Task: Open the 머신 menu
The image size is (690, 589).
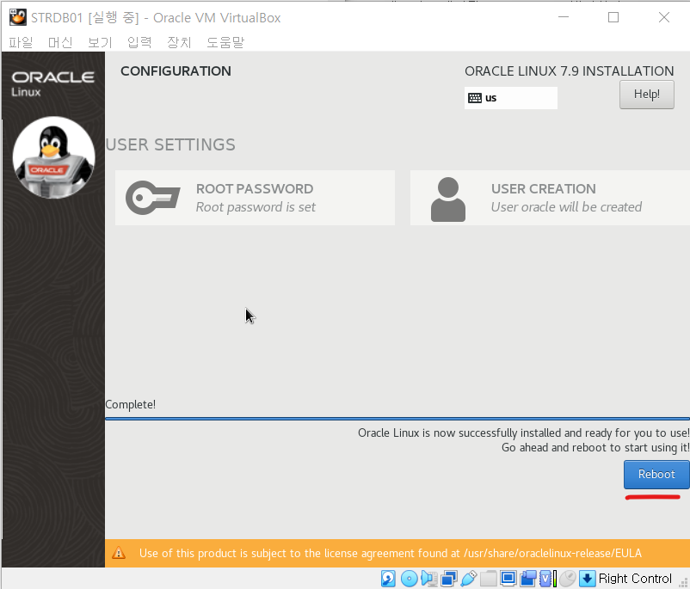Action: [60, 42]
